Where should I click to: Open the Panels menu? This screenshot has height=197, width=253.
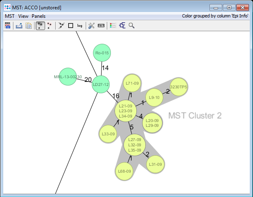point(39,16)
